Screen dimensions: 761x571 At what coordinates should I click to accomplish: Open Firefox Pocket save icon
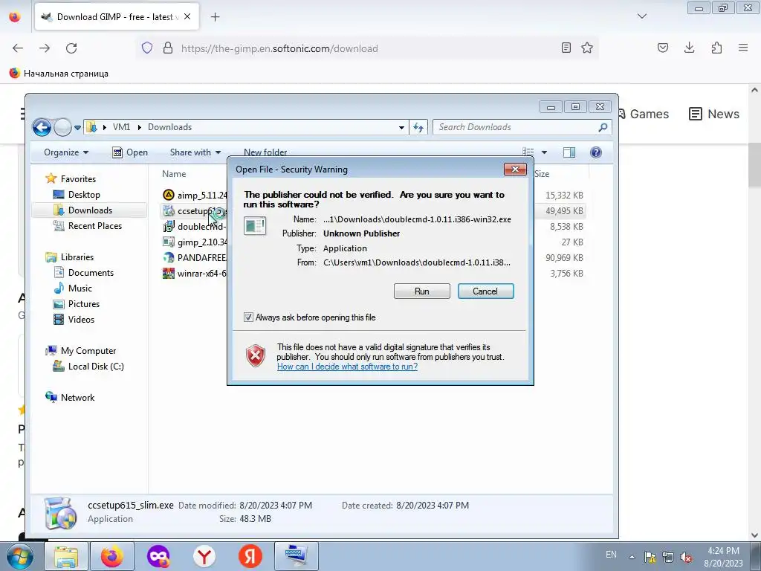pos(663,48)
